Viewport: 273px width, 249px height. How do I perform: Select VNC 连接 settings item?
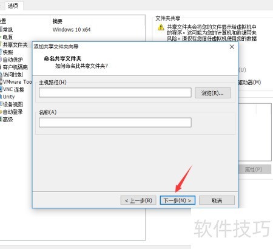(13, 89)
